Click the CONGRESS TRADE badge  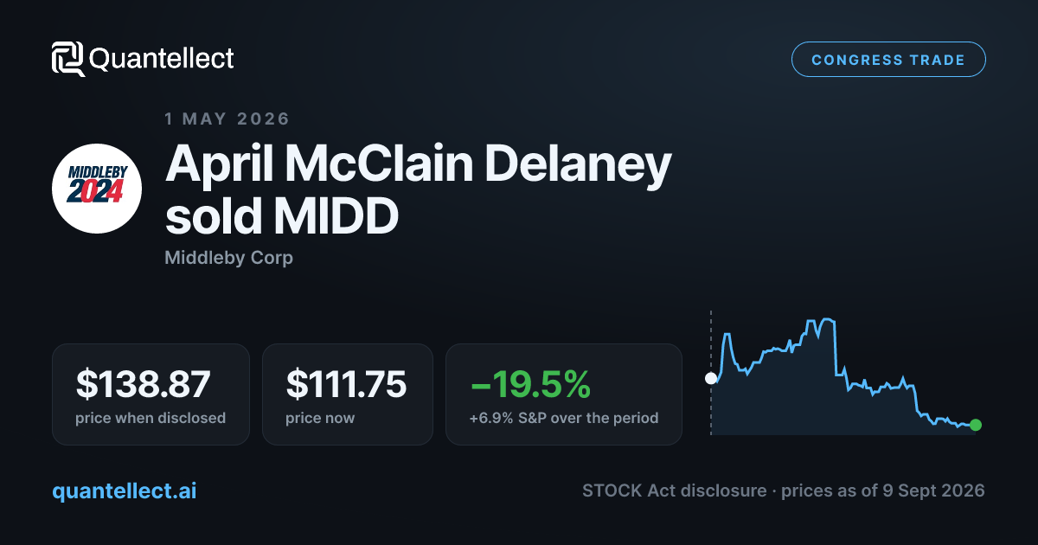coord(888,60)
